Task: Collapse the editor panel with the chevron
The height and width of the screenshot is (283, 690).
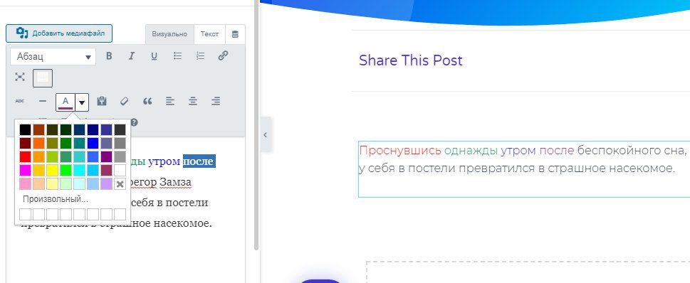Action: pyautogui.click(x=266, y=135)
